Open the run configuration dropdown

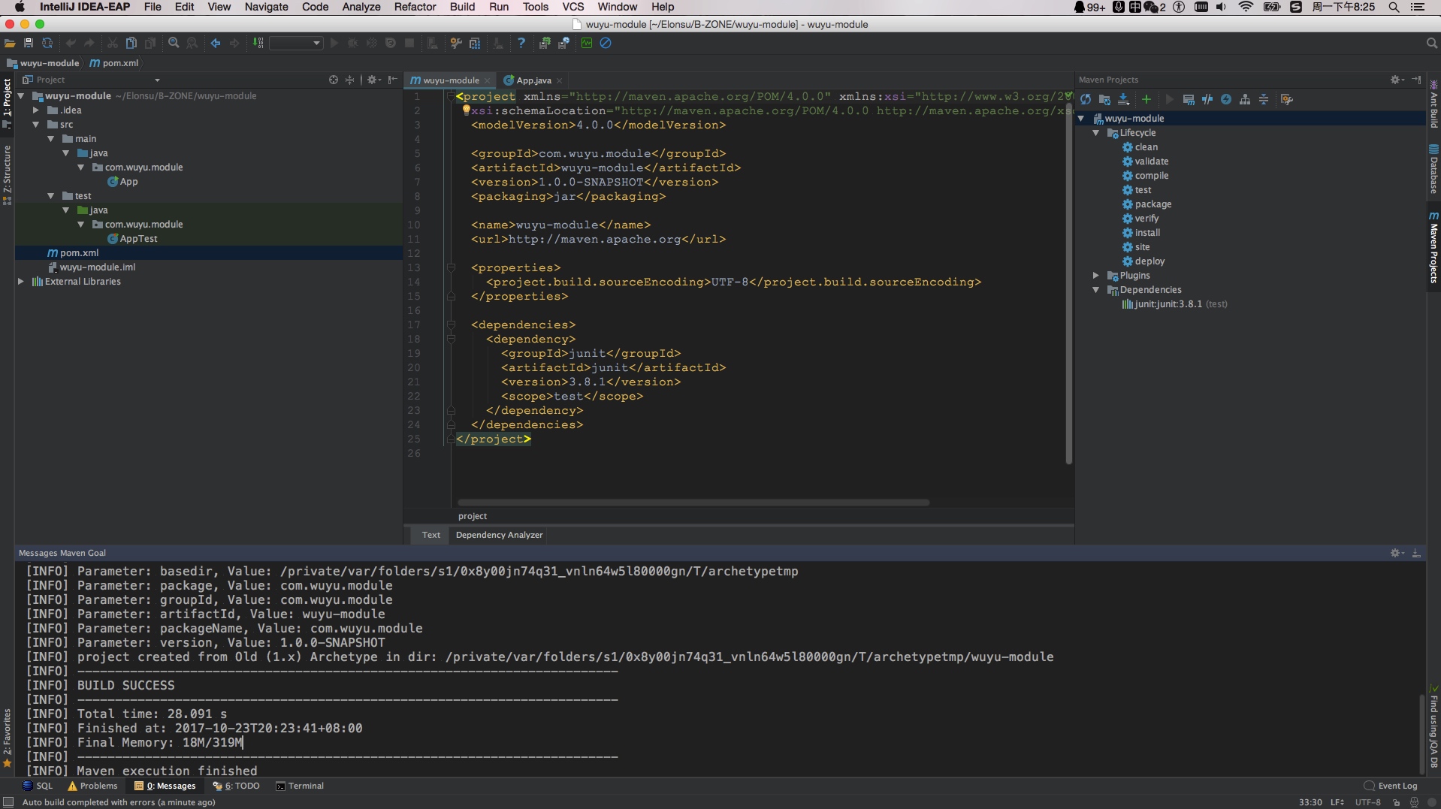[297, 44]
